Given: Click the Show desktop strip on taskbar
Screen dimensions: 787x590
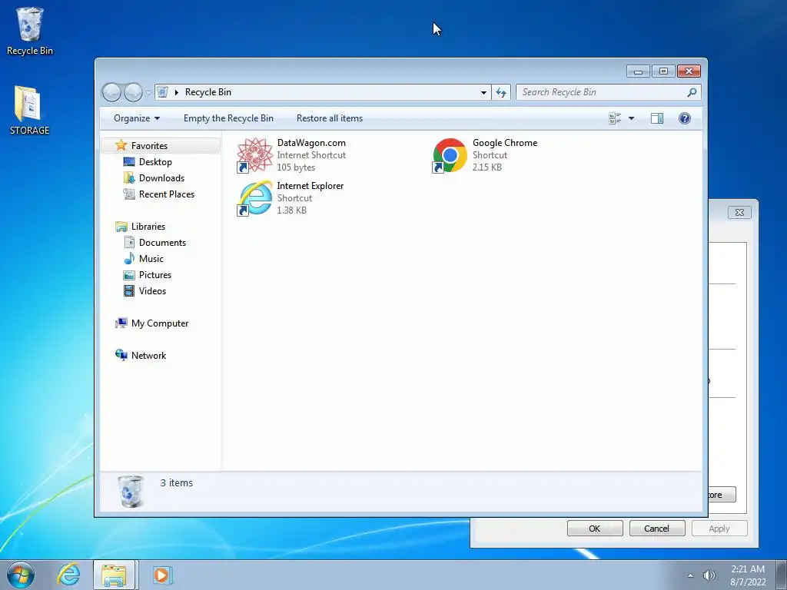Looking at the screenshot, I should click(x=782, y=575).
